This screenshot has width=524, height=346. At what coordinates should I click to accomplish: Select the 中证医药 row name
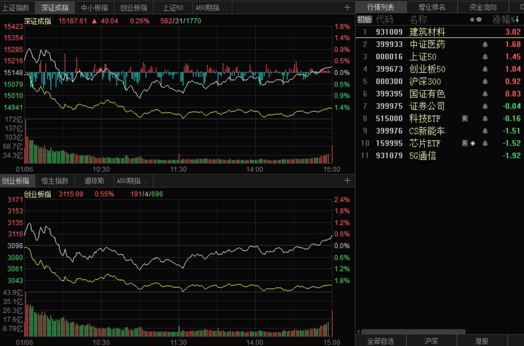point(427,44)
